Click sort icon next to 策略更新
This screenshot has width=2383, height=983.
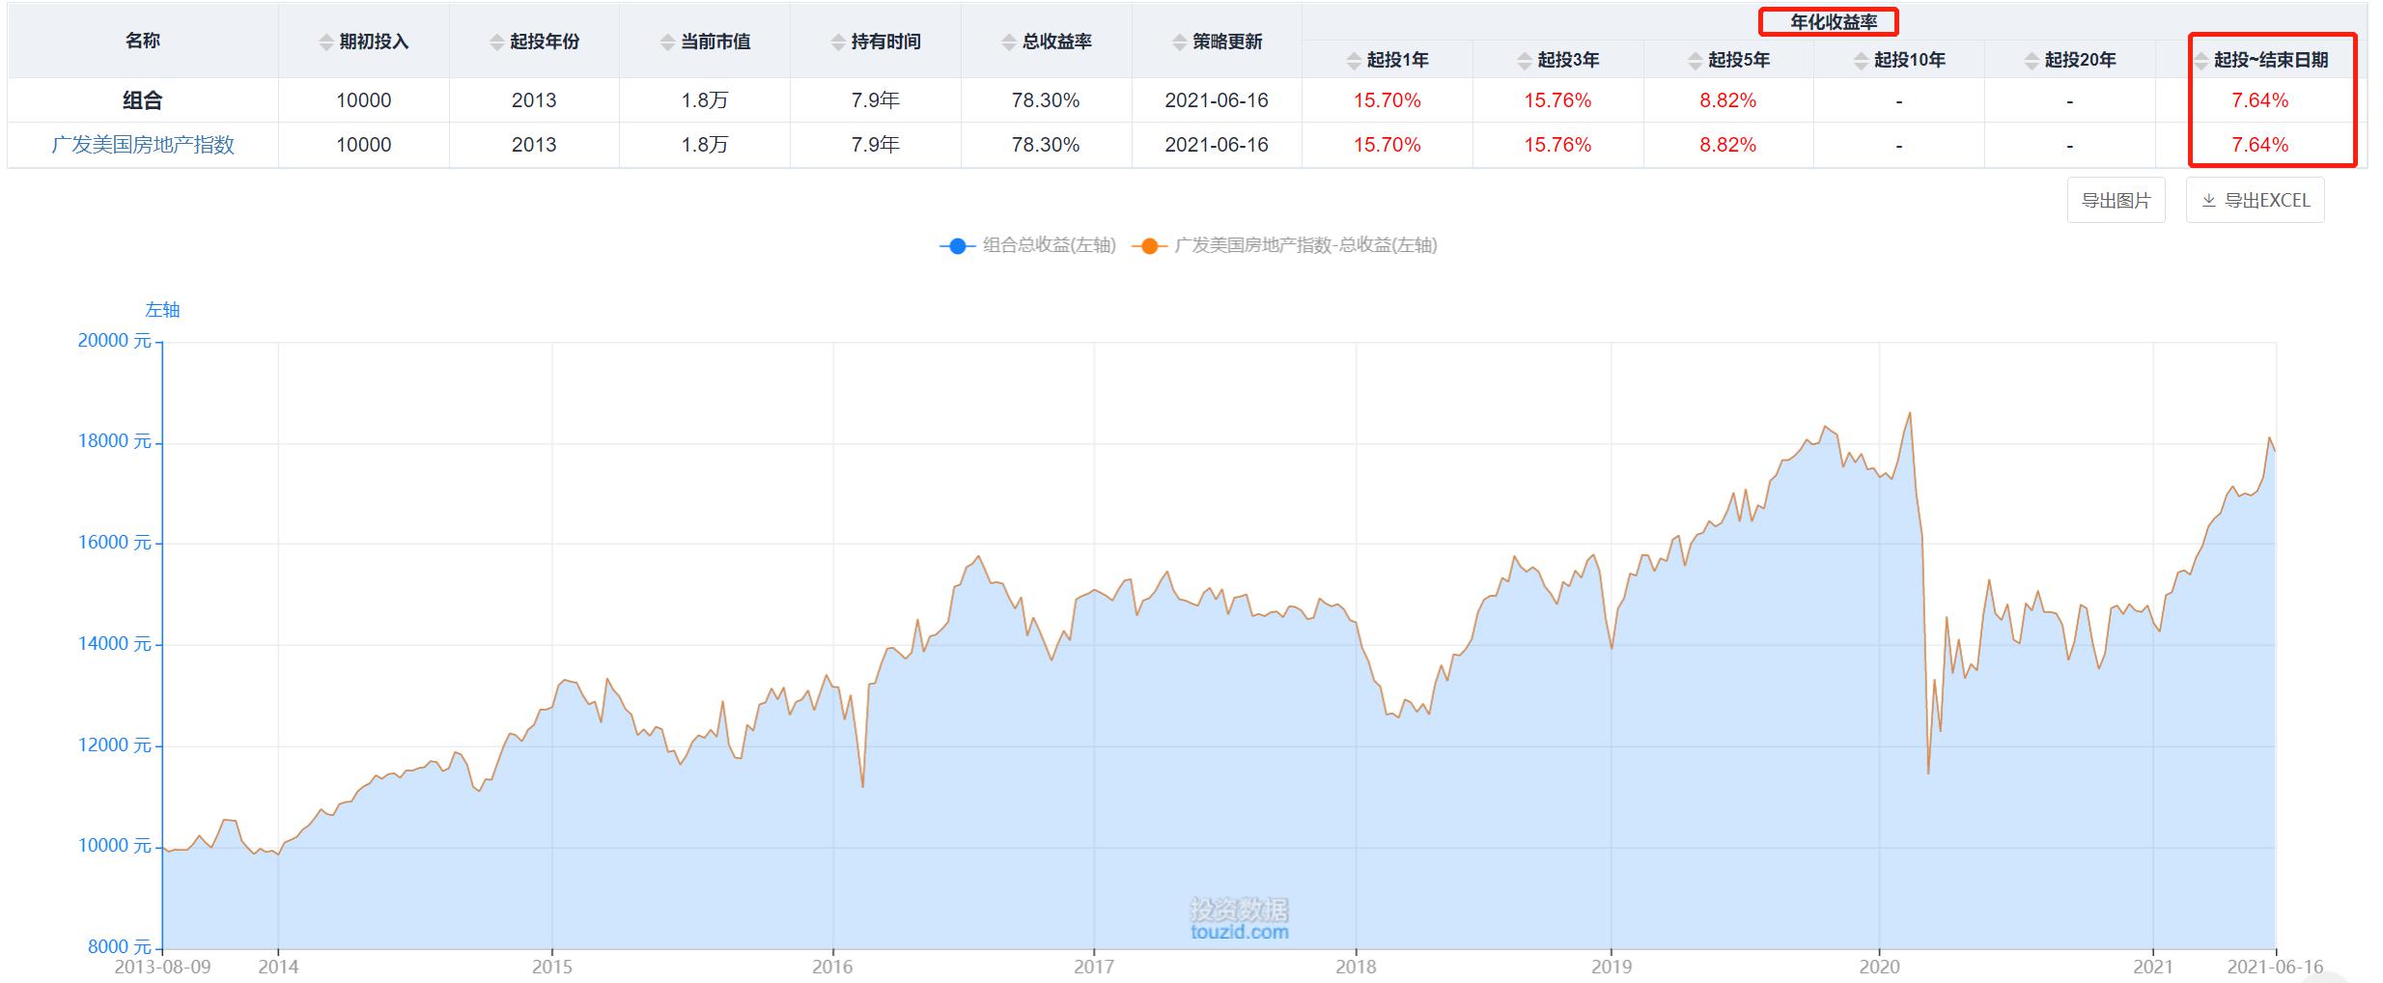click(1179, 42)
